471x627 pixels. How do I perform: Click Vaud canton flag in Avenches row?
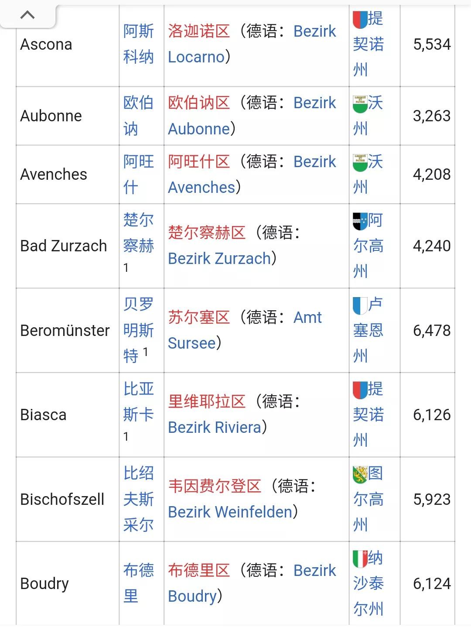(x=359, y=162)
